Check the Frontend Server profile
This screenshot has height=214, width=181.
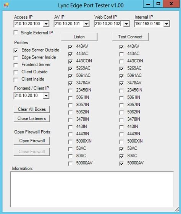[x=16, y=65]
